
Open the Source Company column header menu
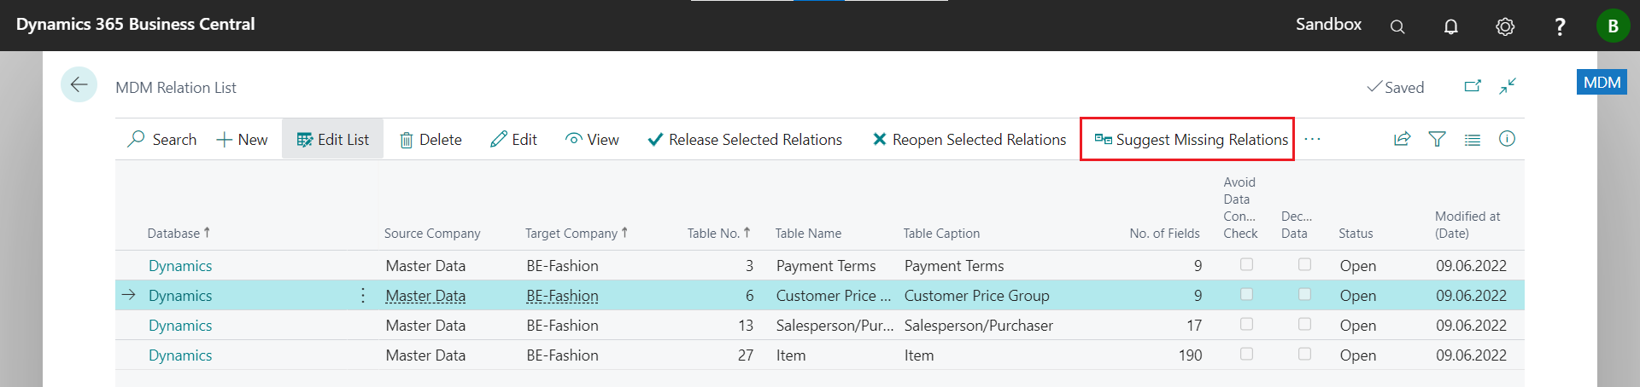432,234
